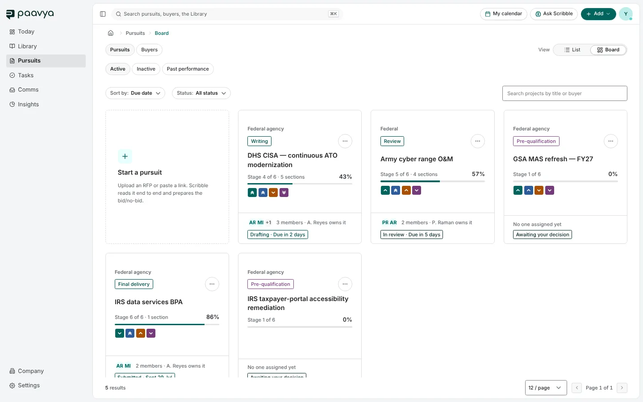Image resolution: width=643 pixels, height=402 pixels.
Task: Click the Ask Scribble button
Action: pos(554,14)
